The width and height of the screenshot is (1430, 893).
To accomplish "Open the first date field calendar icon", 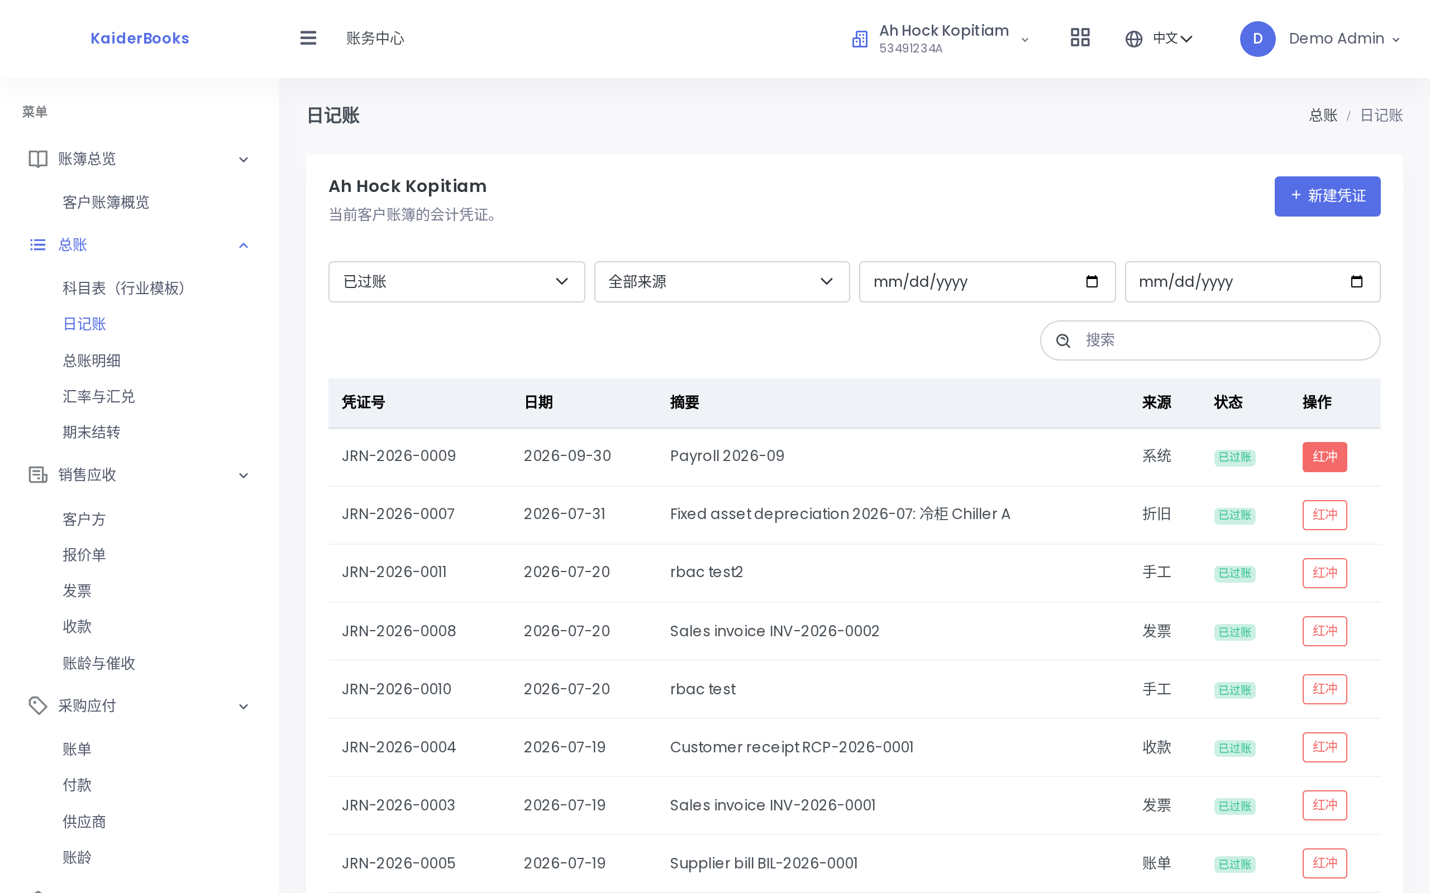I will click(x=1091, y=282).
